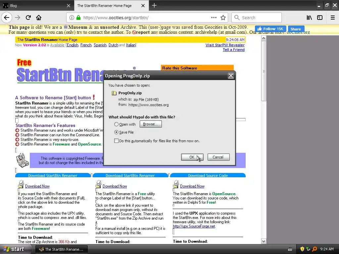The width and height of the screenshot is (339, 254).
Task: Click The StartBtn Rename... taskbar item
Action: click(61, 249)
